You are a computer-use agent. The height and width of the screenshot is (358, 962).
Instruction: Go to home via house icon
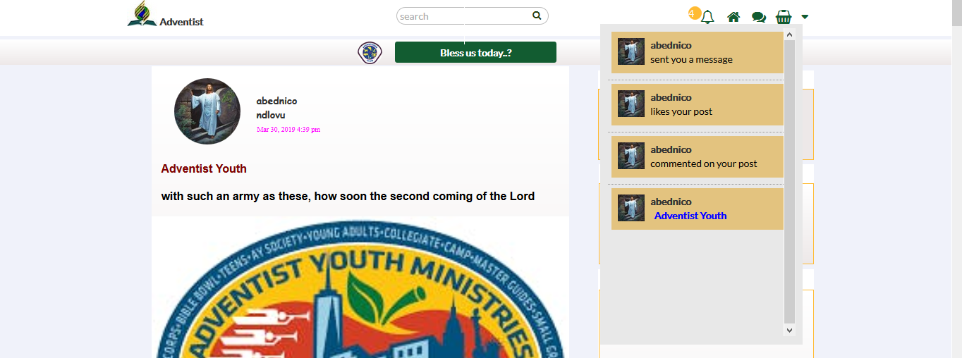[733, 17]
